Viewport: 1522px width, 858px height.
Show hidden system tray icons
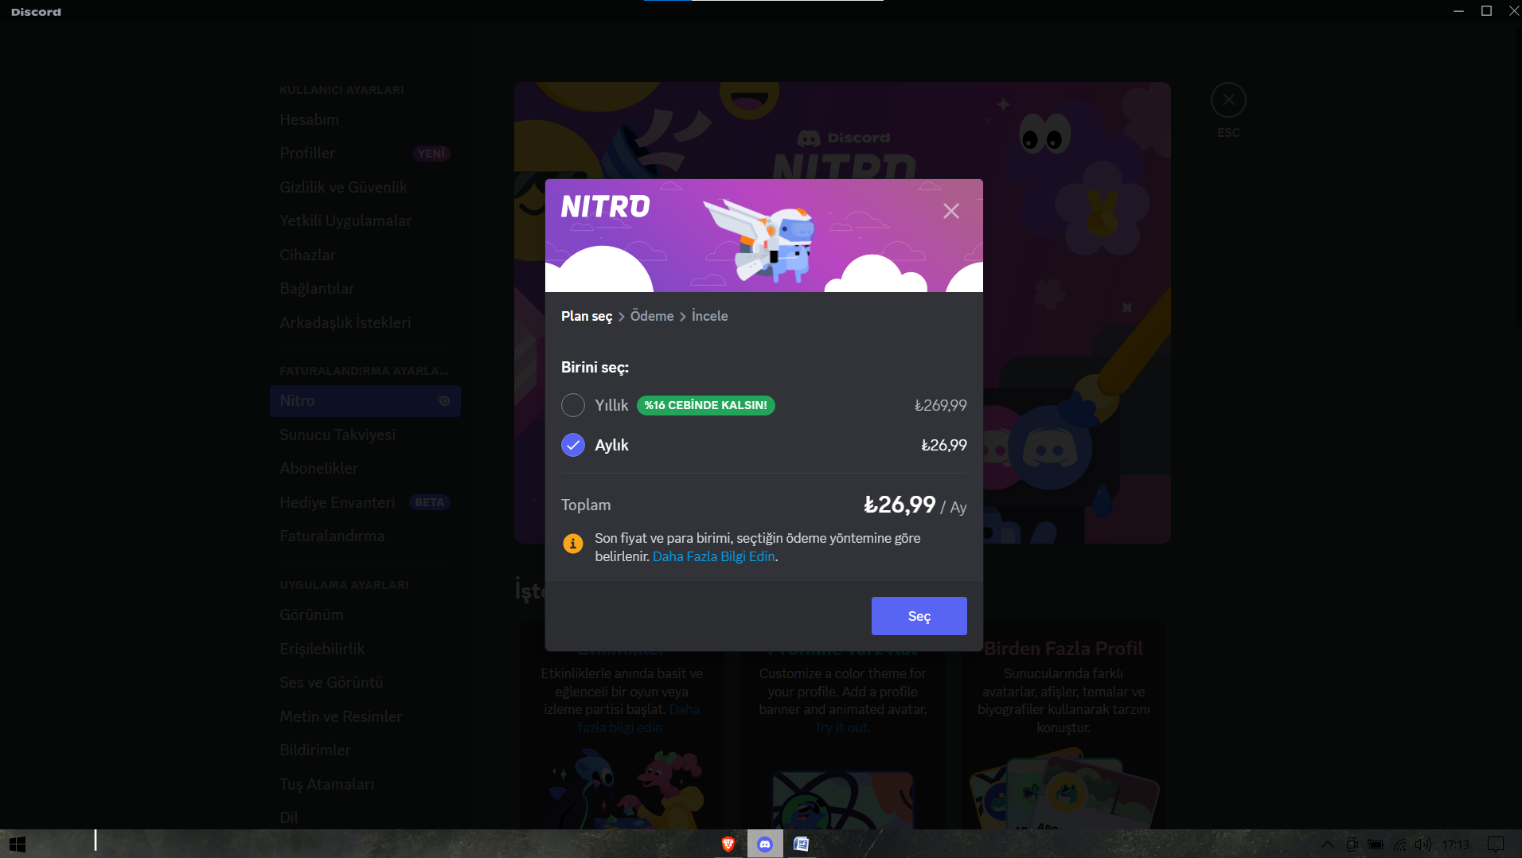(x=1328, y=844)
